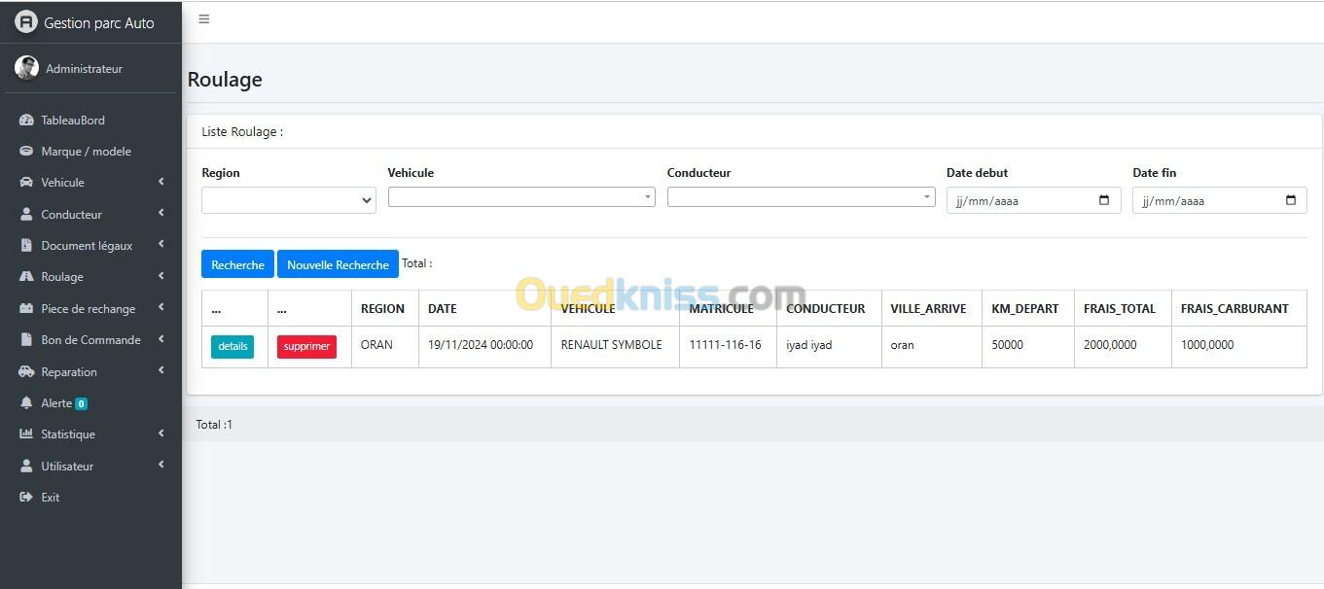This screenshot has width=1324, height=589.
Task: Expand Bon de Commande menu item
Action: [x=90, y=340]
